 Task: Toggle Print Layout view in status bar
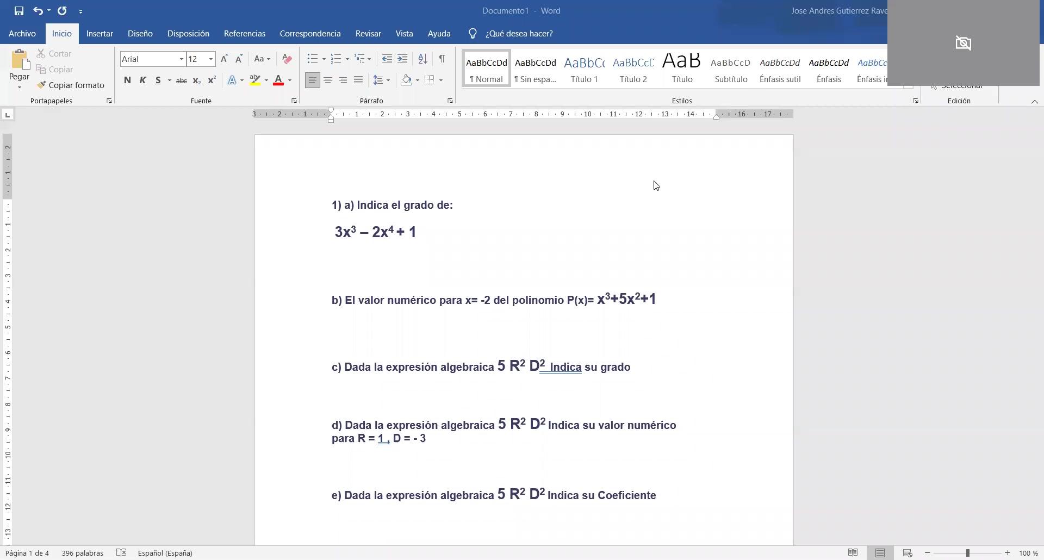tap(880, 553)
